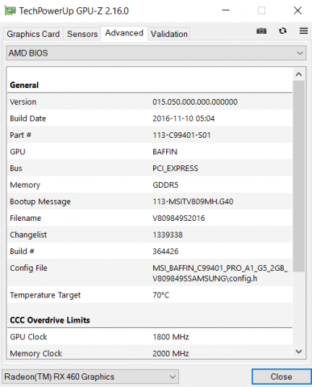This screenshot has height=387, width=312.
Task: Click the GPU Clock limit 1800 MHz
Action: (171, 337)
